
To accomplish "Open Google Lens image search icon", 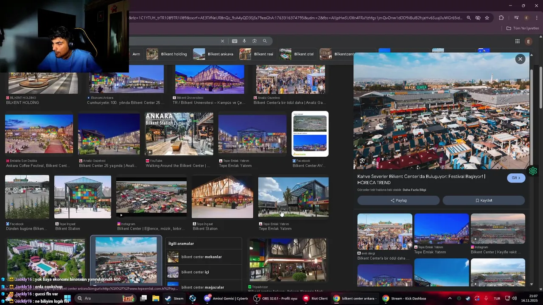I will click(255, 41).
